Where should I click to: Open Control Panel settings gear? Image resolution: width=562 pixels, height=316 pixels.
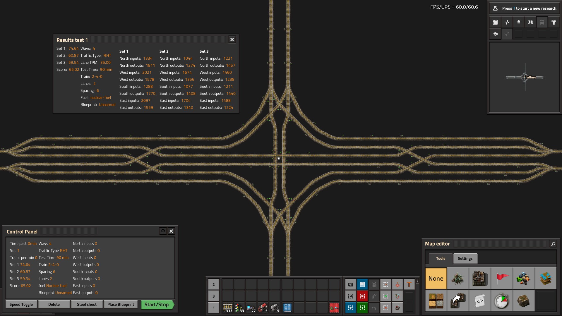[163, 231]
